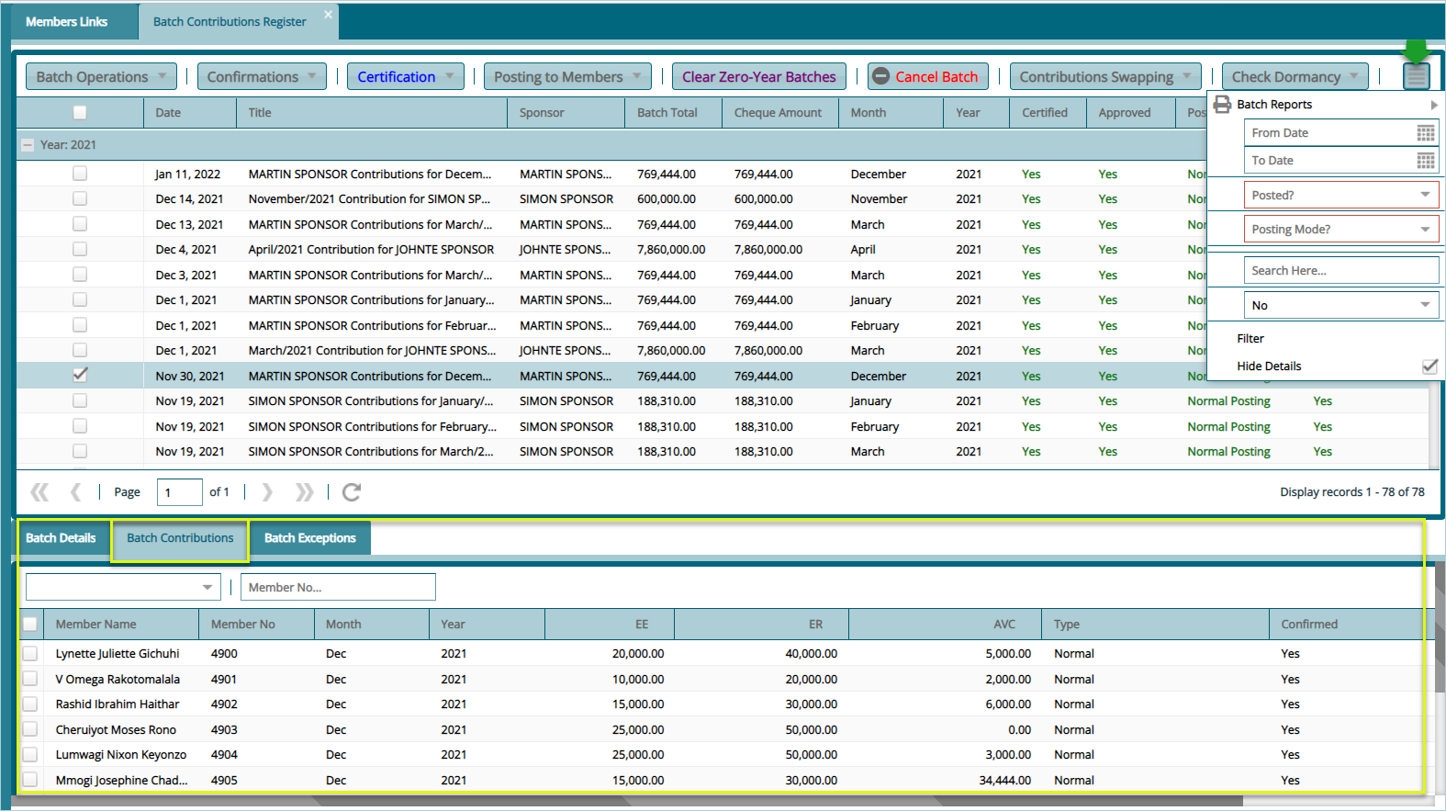Collapse the Year: 2021 group

[28, 145]
